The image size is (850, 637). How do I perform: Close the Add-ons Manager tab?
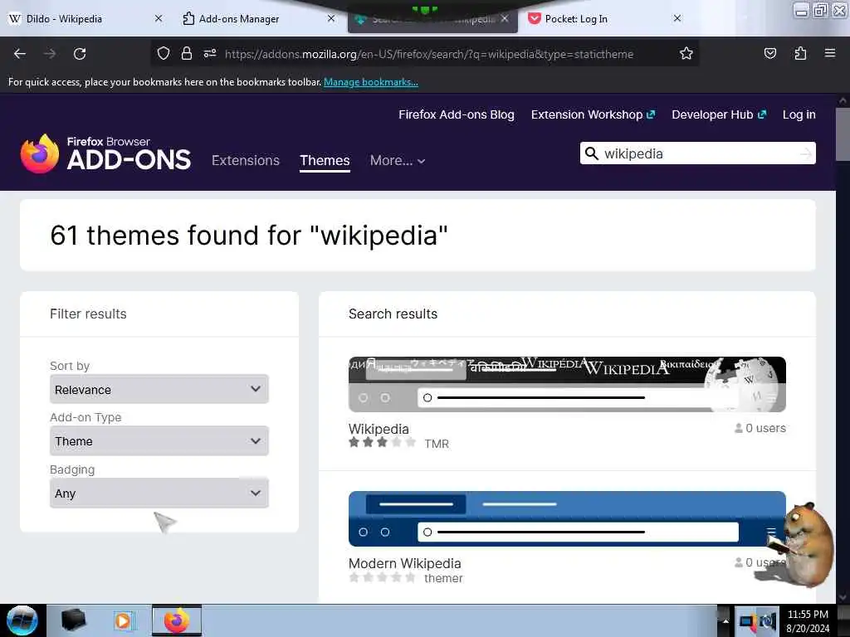pos(331,18)
